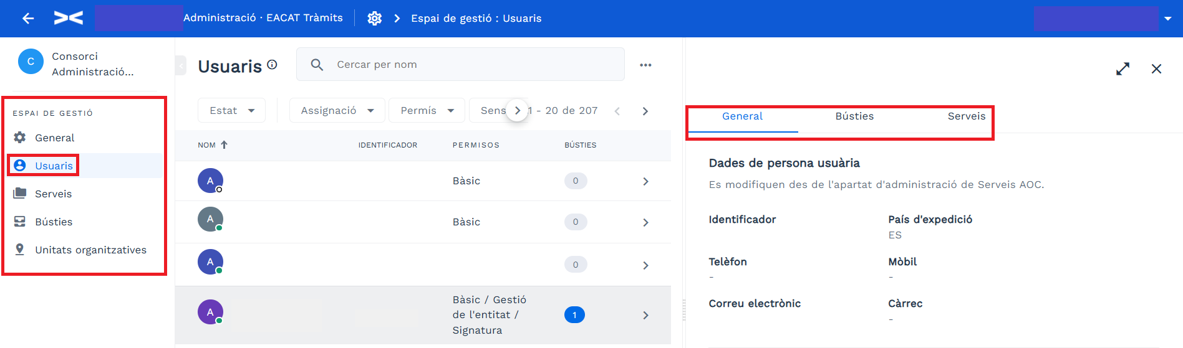The image size is (1183, 348).
Task: Close the user detail panel
Action: (1156, 68)
